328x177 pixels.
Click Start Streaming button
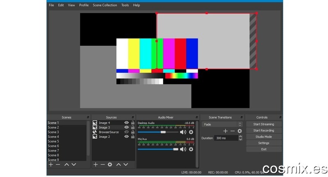click(264, 124)
